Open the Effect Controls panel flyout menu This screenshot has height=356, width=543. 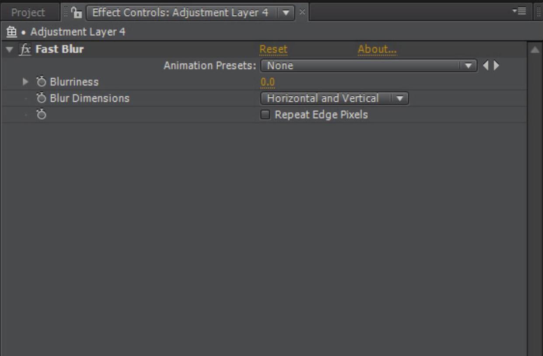(521, 12)
